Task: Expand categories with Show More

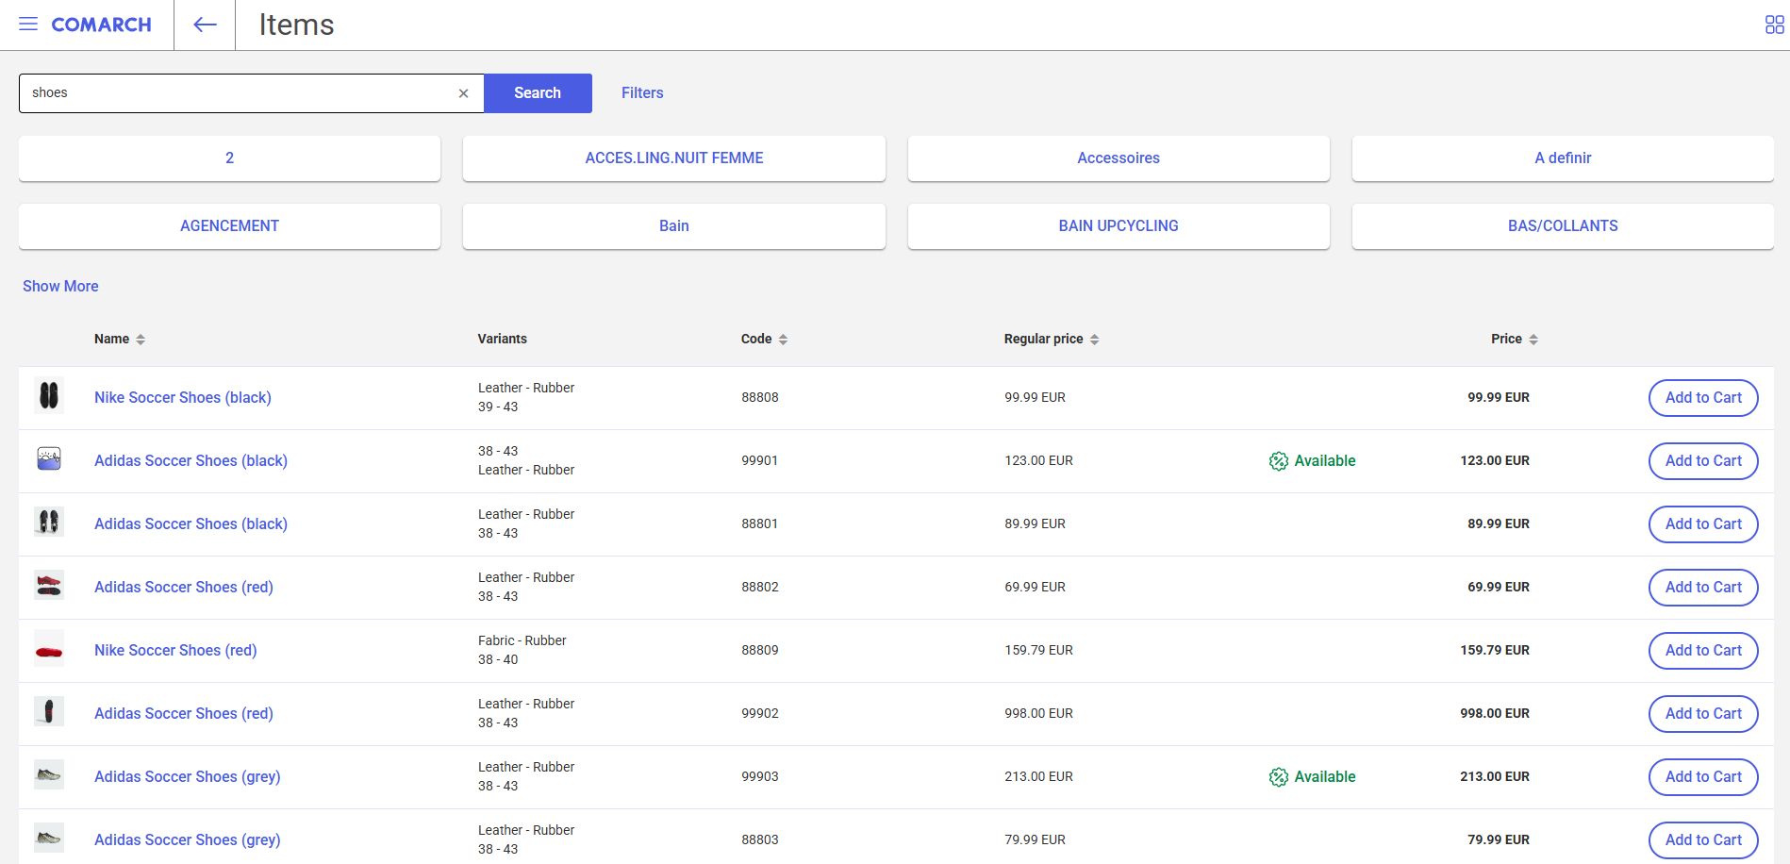Action: (60, 286)
